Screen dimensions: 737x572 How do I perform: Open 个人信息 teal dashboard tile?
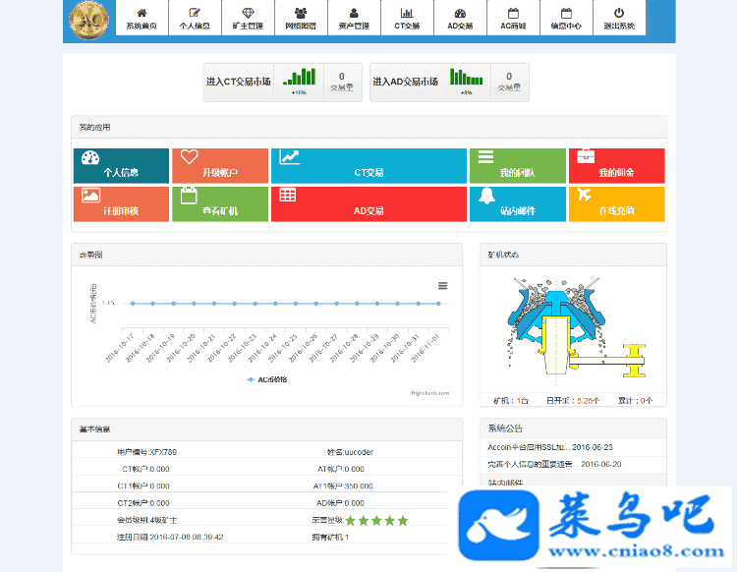coord(121,165)
